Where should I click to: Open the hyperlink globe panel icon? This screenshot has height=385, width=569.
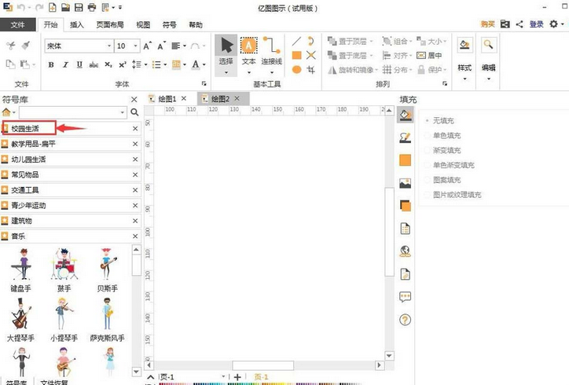[406, 251]
